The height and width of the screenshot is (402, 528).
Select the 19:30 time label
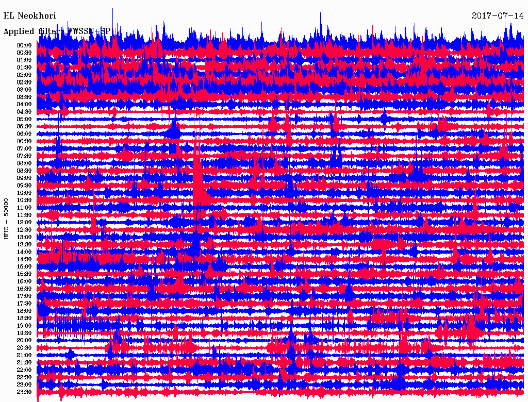coord(24,333)
